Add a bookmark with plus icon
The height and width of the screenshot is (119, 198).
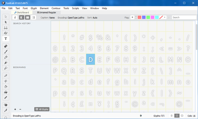[15, 109]
